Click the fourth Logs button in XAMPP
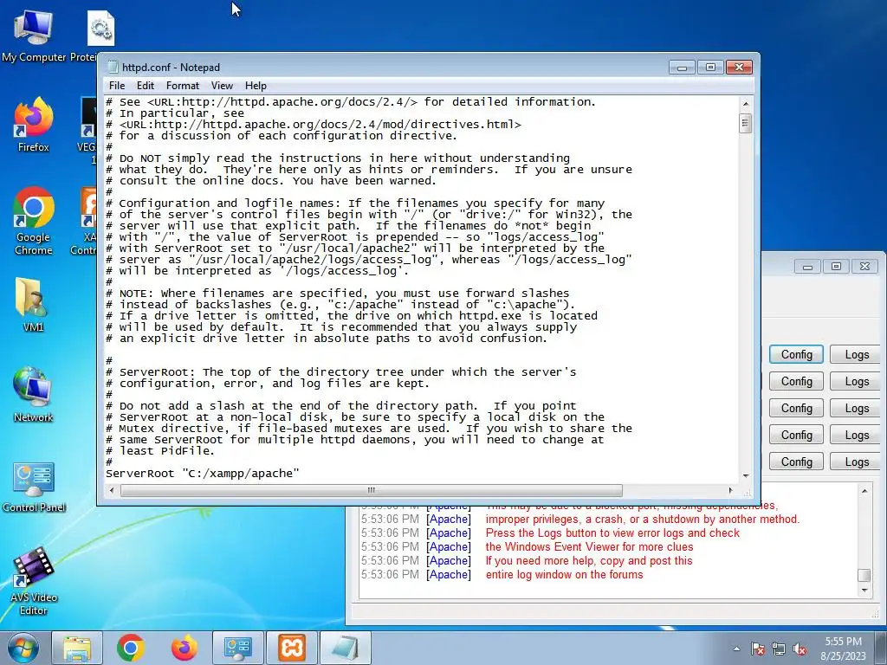887x665 pixels. 857,436
